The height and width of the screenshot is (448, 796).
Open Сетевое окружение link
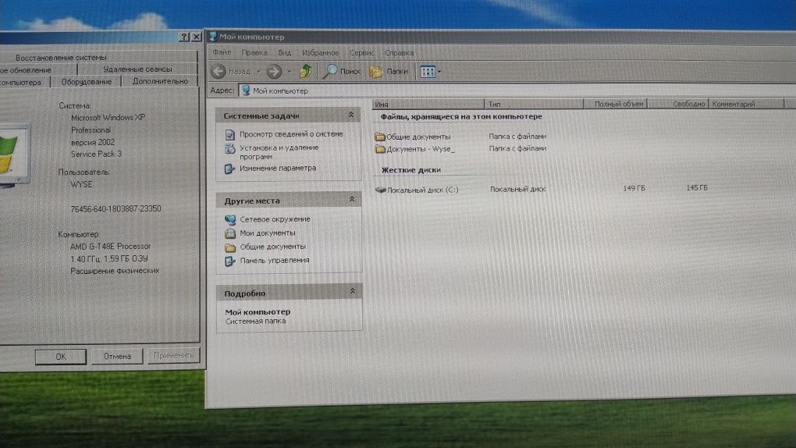click(x=275, y=219)
